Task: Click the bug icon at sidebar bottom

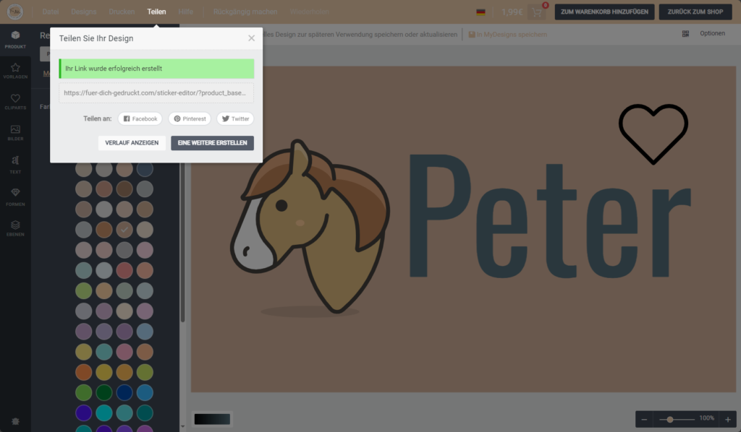Action: [15, 421]
